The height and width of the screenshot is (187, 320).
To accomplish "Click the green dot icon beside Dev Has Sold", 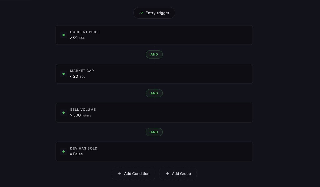I will 63,151.
